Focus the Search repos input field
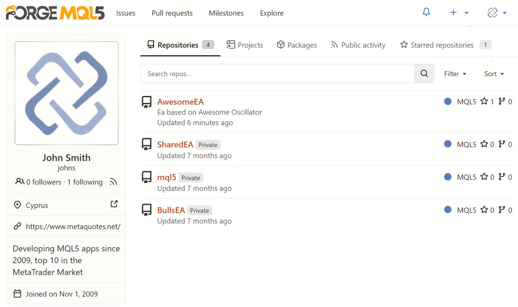This screenshot has width=518, height=307. coord(278,74)
